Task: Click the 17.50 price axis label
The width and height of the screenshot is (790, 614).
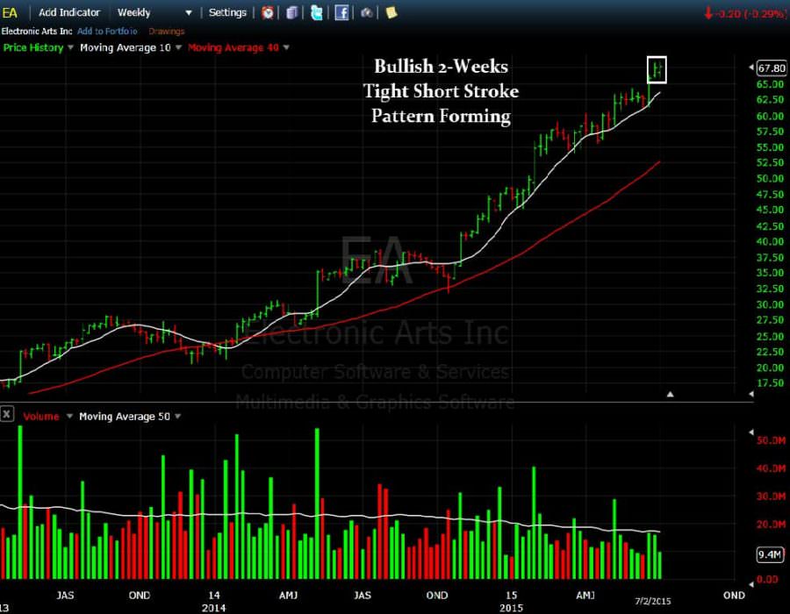Action: tap(771, 383)
